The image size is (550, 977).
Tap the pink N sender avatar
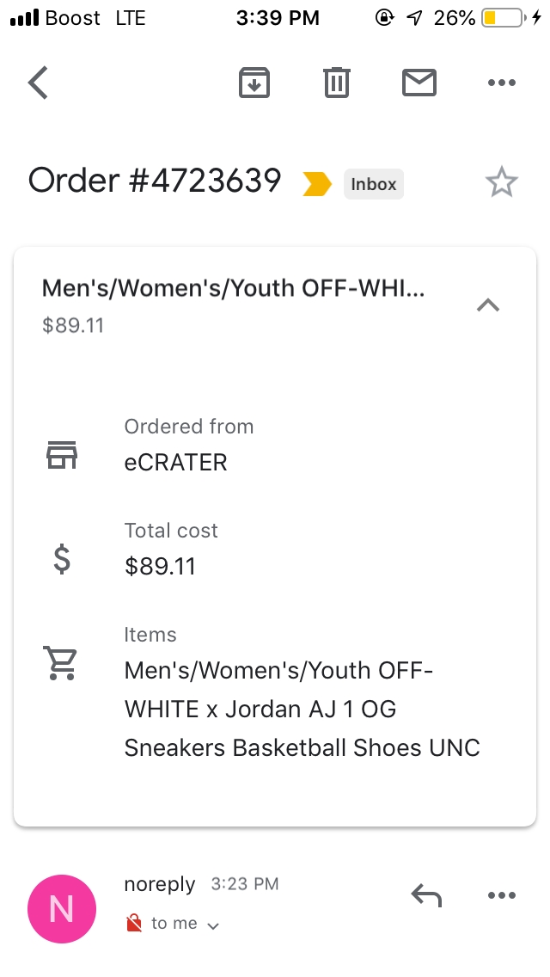click(x=62, y=908)
